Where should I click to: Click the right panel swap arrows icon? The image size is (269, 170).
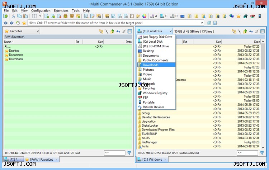pyautogui.click(x=251, y=32)
